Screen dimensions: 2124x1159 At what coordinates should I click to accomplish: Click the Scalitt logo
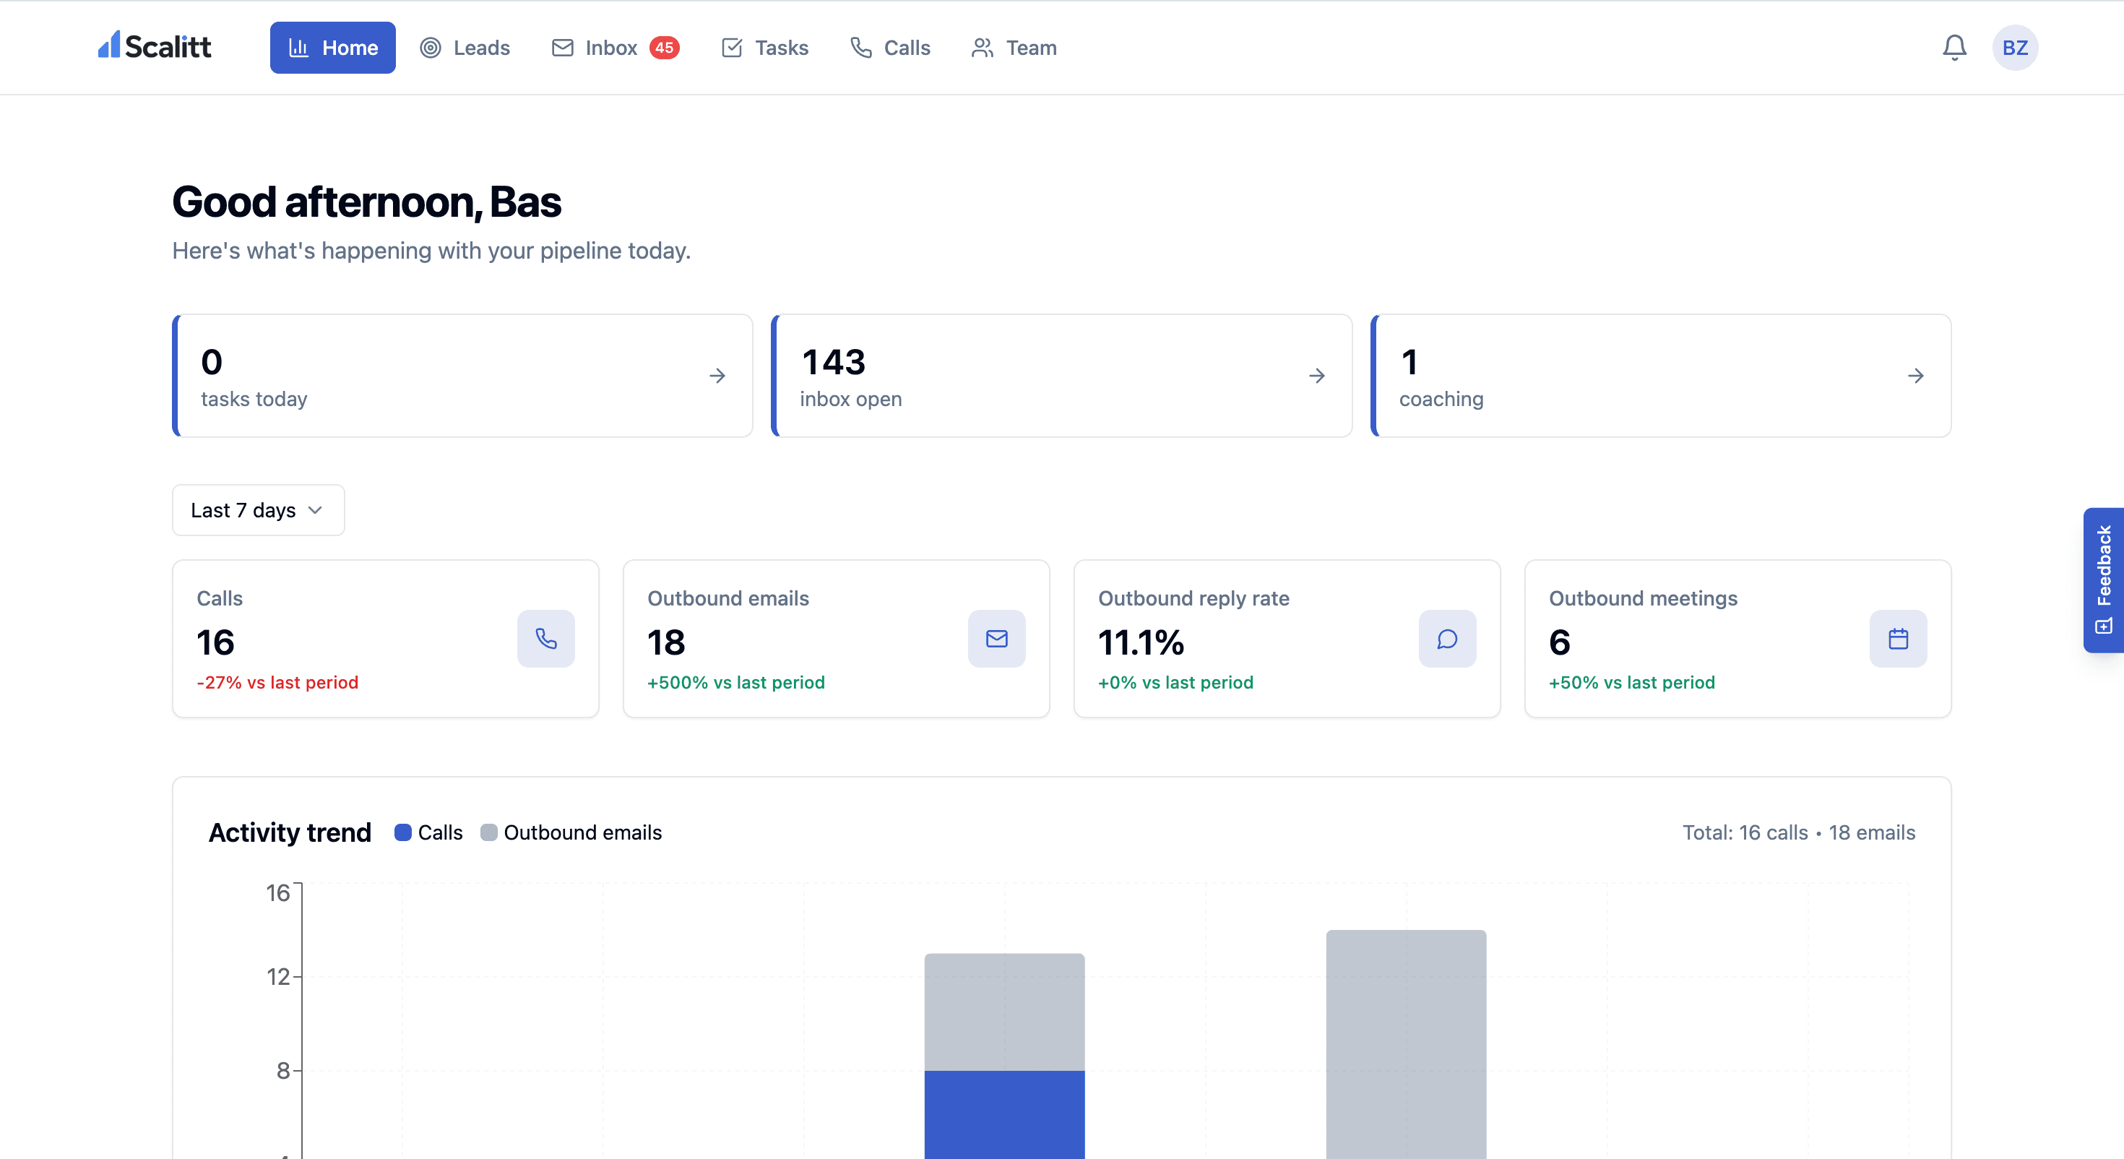tap(155, 47)
